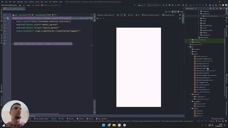Toggle the Component Tree side panel
Viewport: 228px width, 128px height.
point(94,107)
